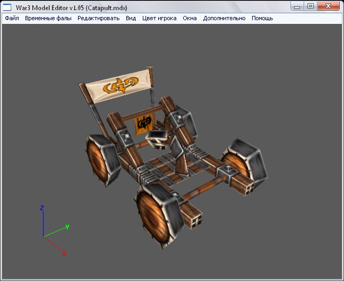The image size is (344, 281).
Task: Maximize the War3 Model Editor window
Action: (x=310, y=6)
